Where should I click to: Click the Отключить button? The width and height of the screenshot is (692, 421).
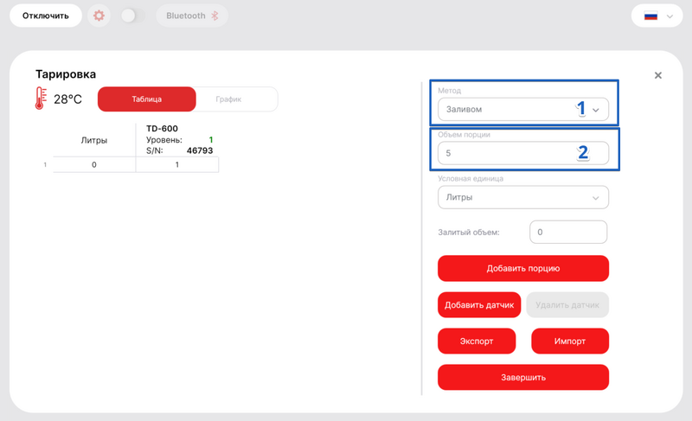click(x=46, y=16)
